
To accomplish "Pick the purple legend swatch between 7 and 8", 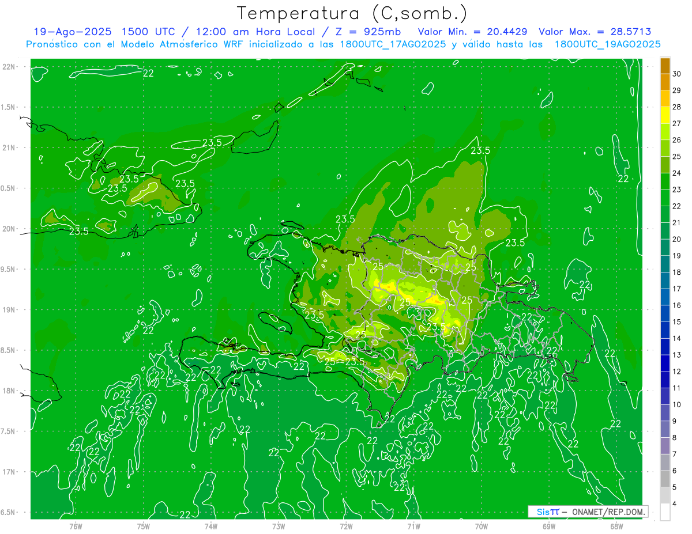I will [x=665, y=446].
